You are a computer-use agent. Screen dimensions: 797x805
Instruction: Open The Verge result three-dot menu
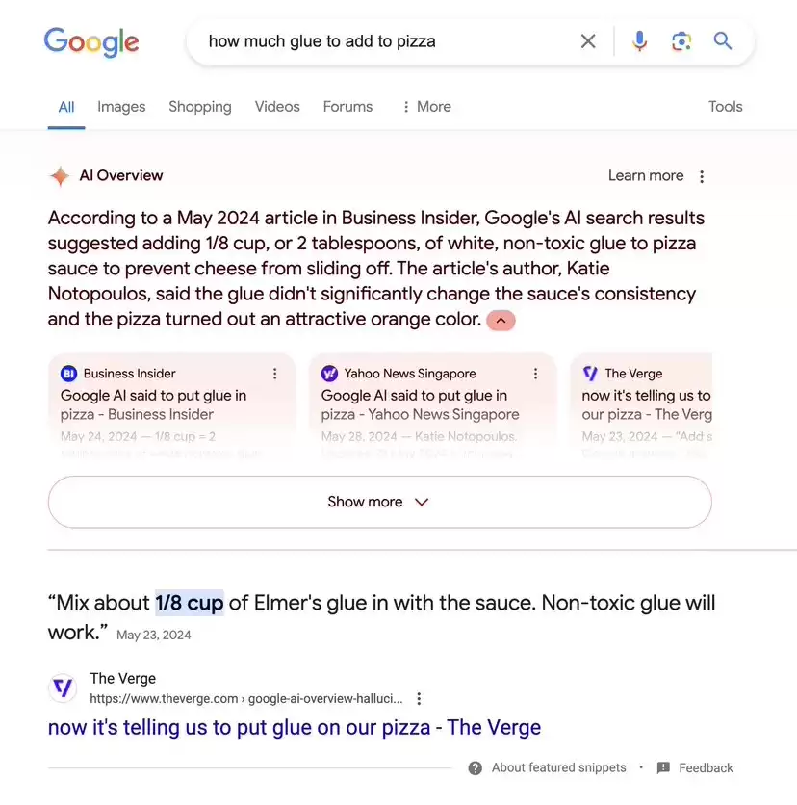(x=420, y=698)
